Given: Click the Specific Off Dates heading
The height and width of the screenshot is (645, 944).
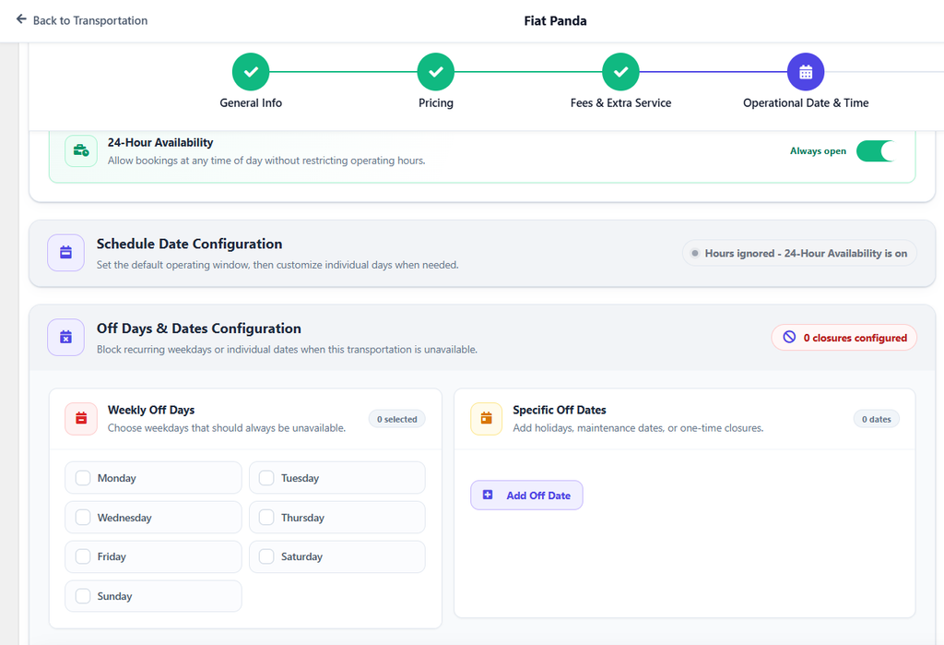Looking at the screenshot, I should (x=560, y=410).
